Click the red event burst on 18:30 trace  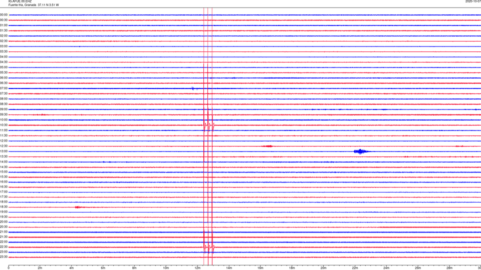pyautogui.click(x=79, y=207)
